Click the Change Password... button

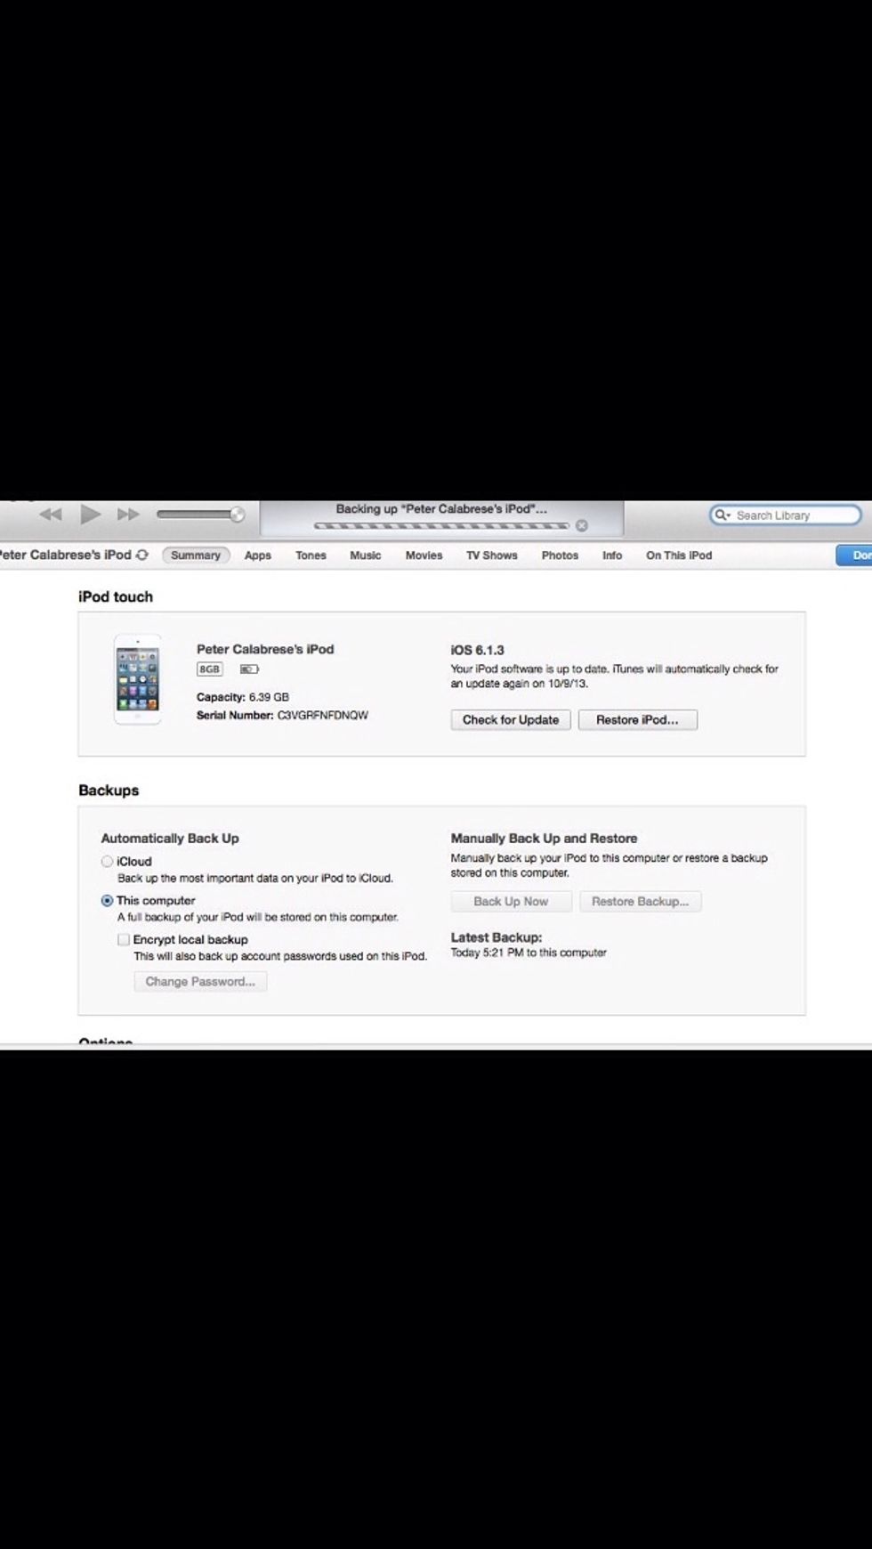click(x=200, y=982)
